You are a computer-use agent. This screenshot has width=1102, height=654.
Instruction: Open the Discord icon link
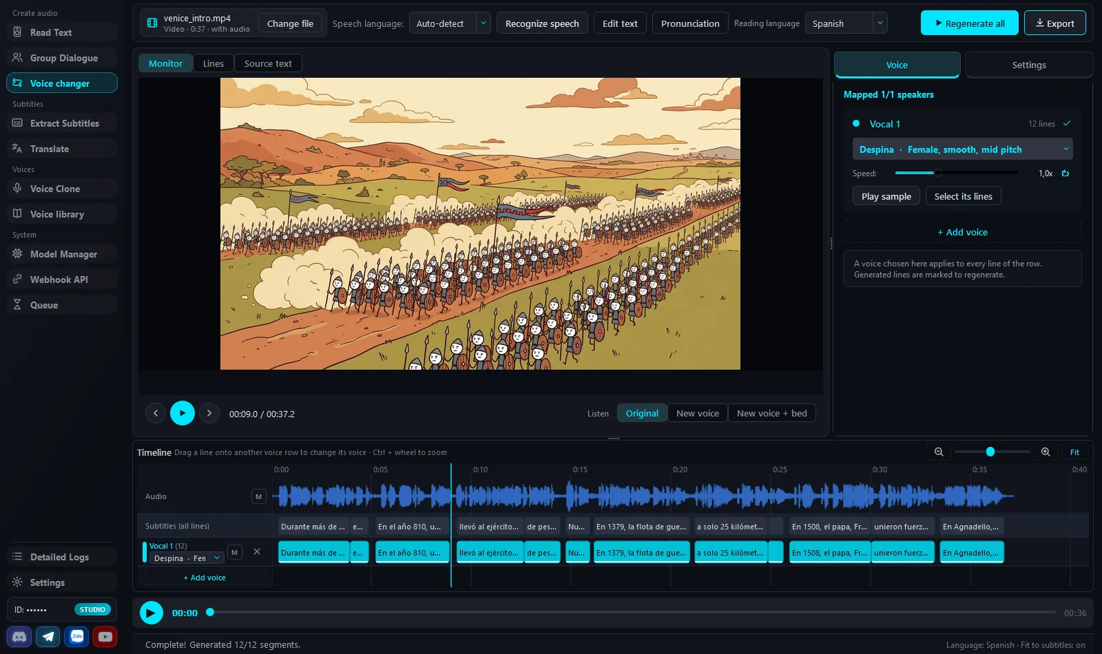[x=20, y=637]
